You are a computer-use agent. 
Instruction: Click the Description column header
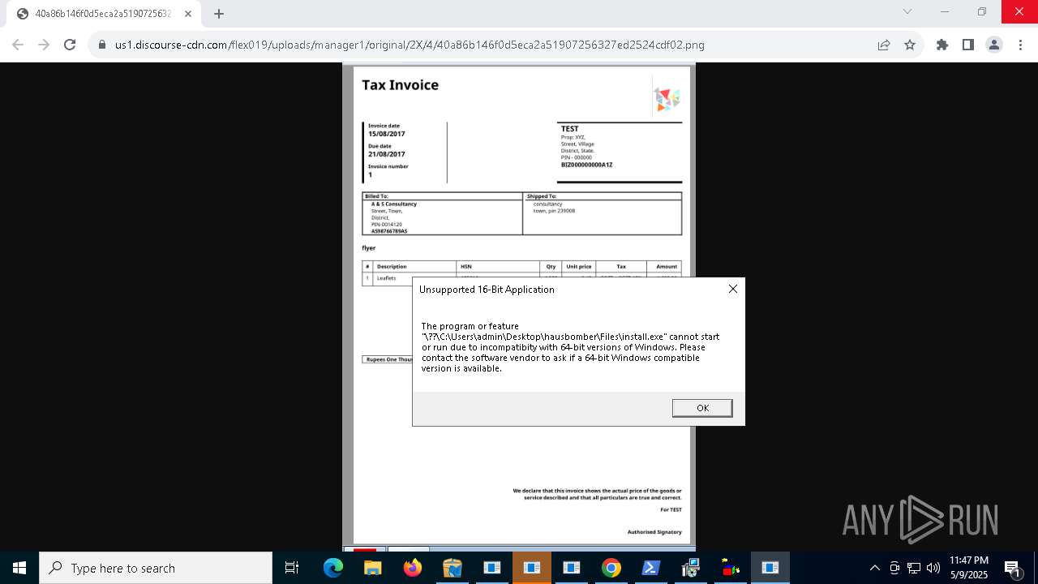coord(392,267)
